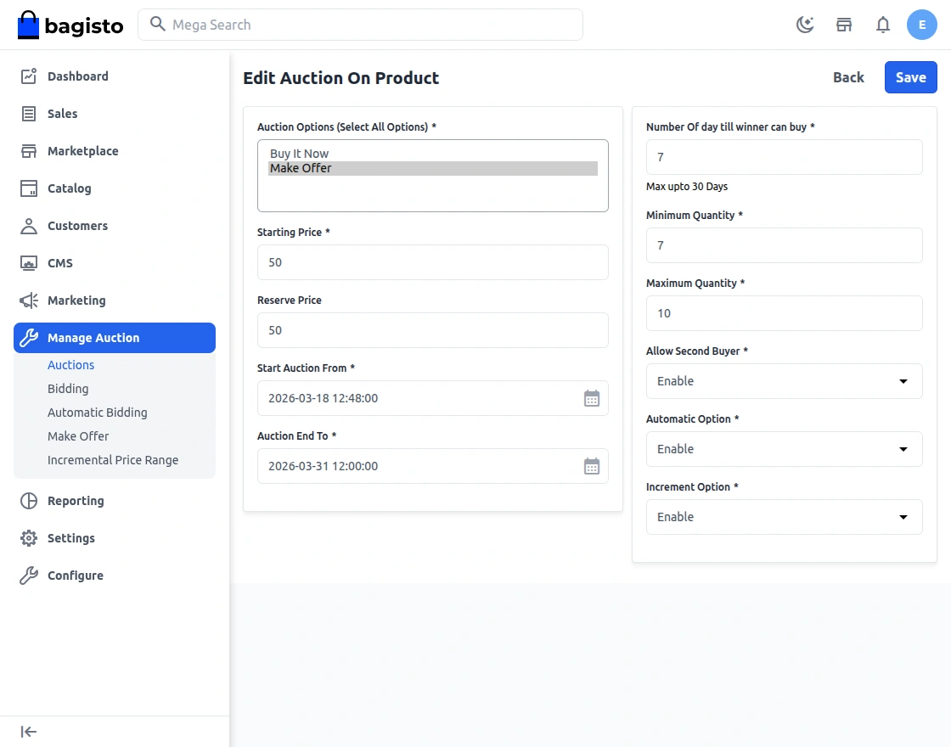
Task: Toggle dark mode moon icon
Action: [805, 25]
